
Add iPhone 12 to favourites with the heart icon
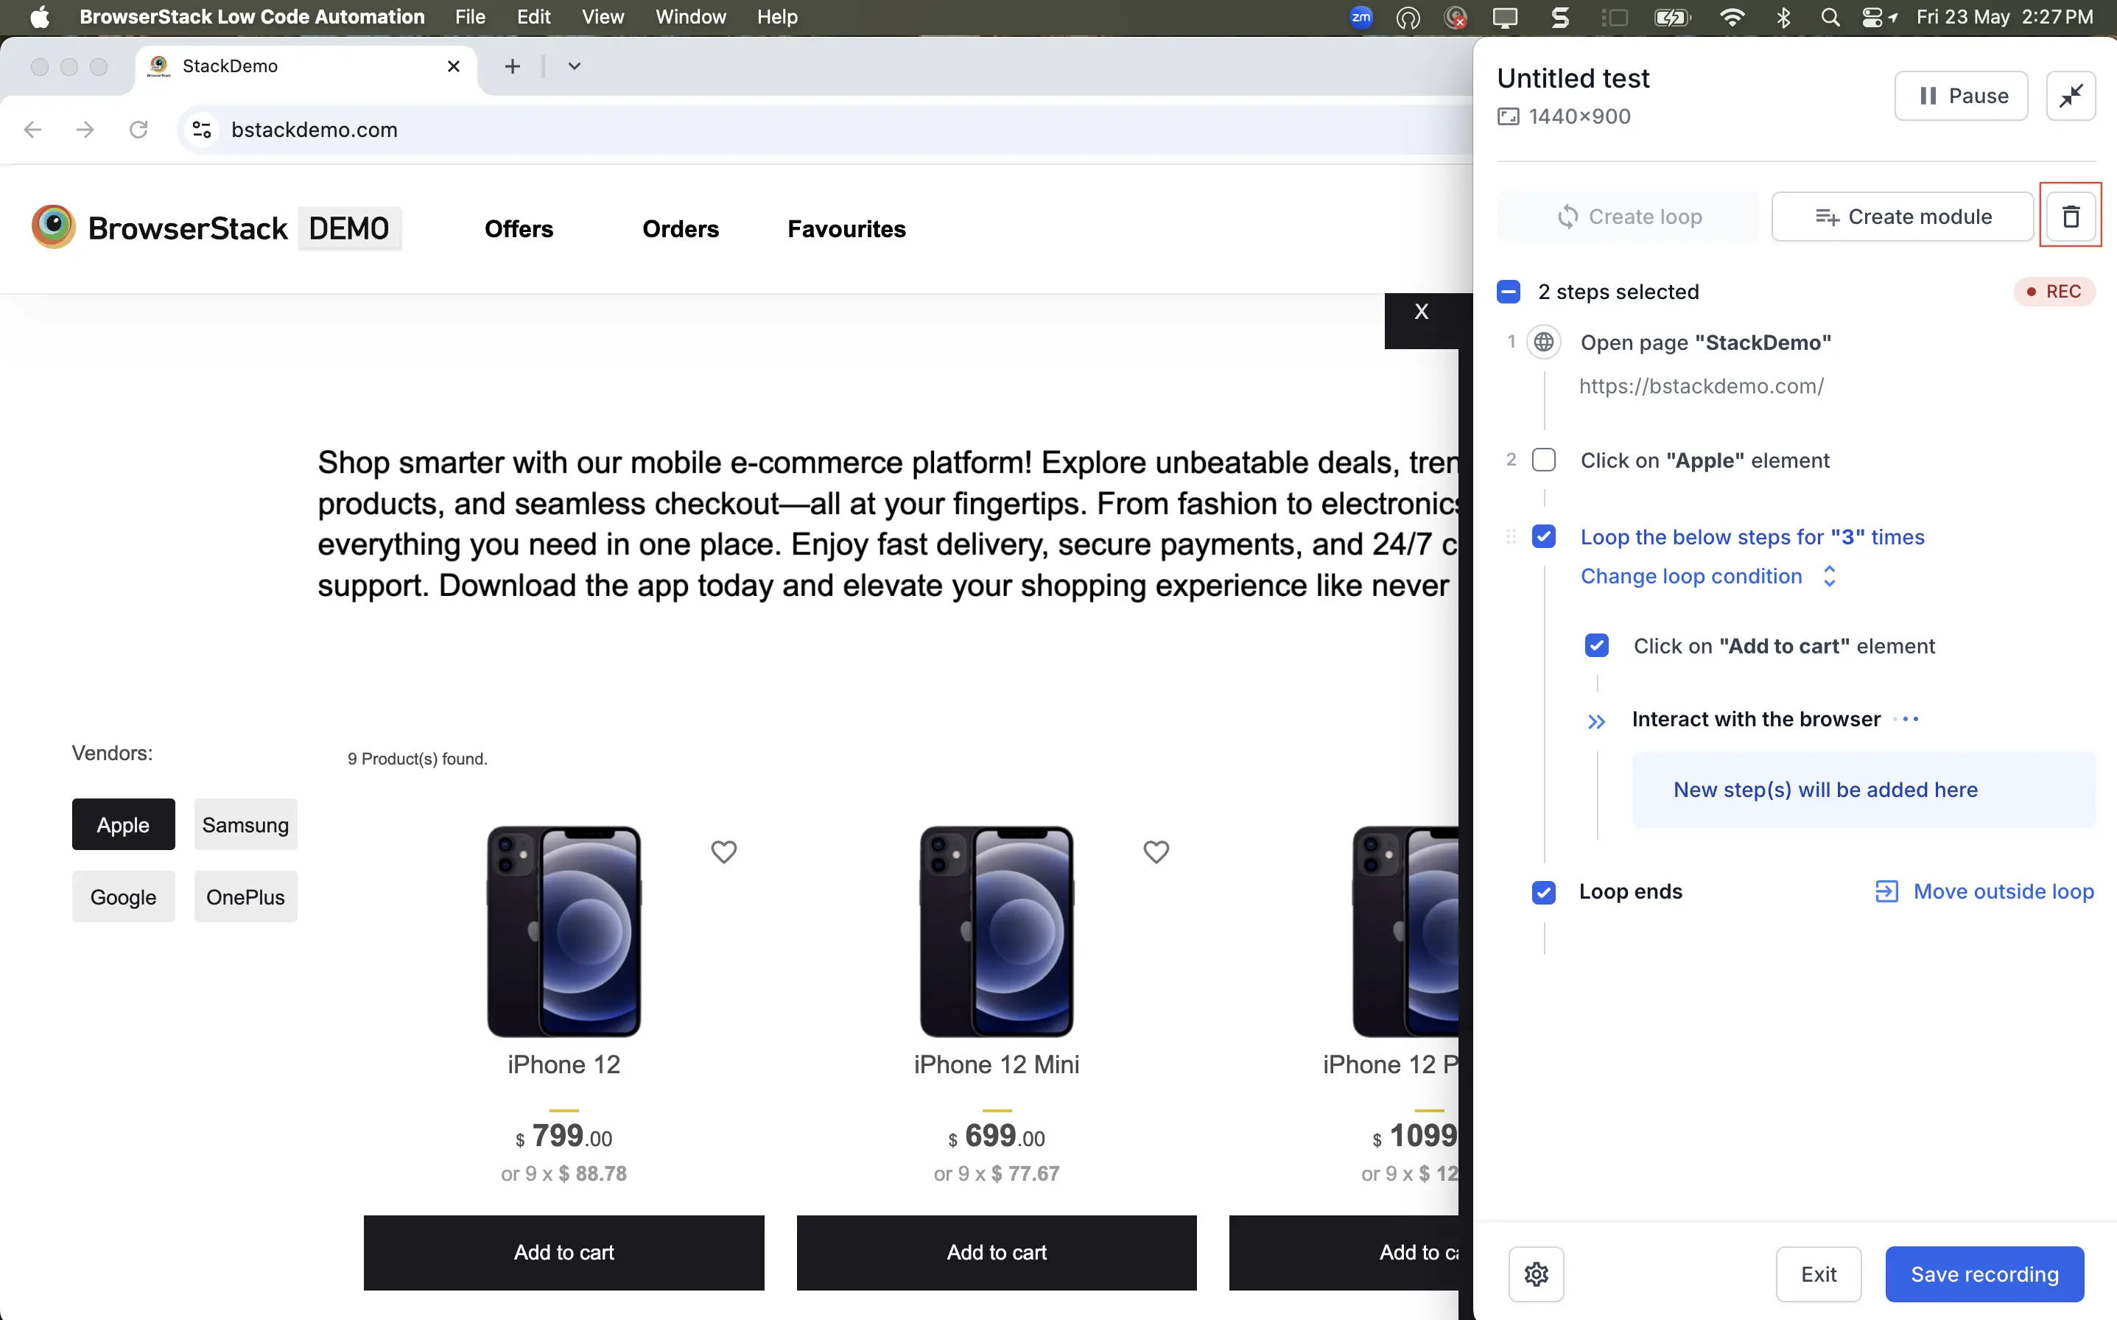[x=723, y=852]
